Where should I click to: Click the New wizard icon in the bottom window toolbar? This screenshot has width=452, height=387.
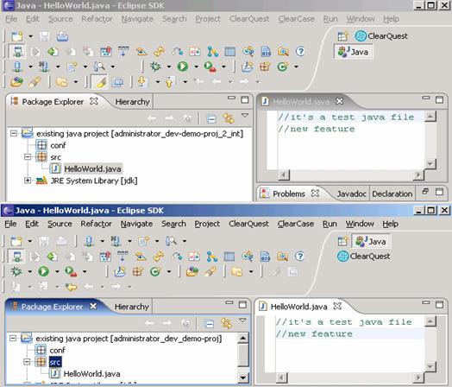click(x=16, y=241)
